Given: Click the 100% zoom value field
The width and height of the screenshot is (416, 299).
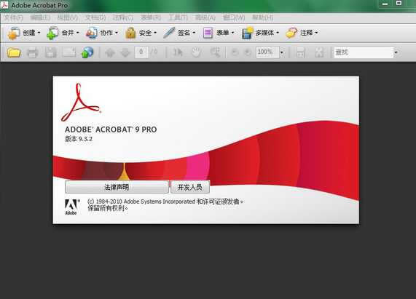Looking at the screenshot, I should [267, 52].
